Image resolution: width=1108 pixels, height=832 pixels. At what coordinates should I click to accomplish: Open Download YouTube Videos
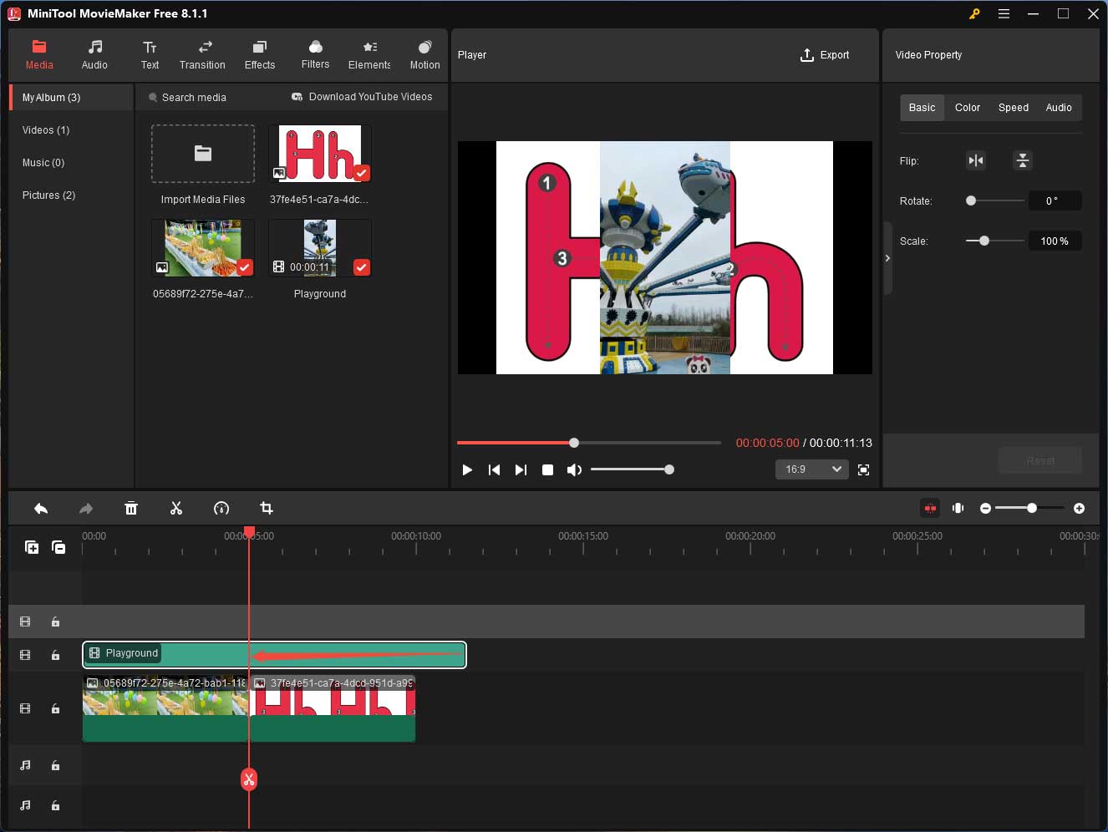363,97
